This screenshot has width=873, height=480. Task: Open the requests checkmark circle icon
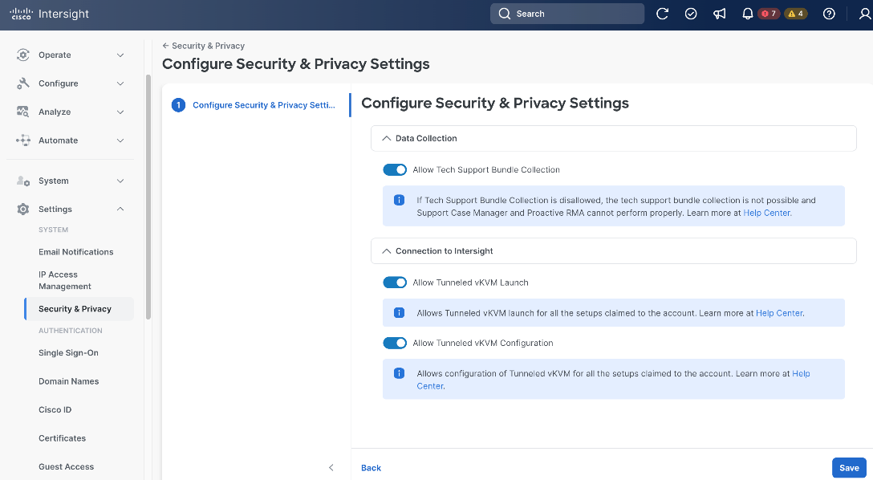coord(690,14)
